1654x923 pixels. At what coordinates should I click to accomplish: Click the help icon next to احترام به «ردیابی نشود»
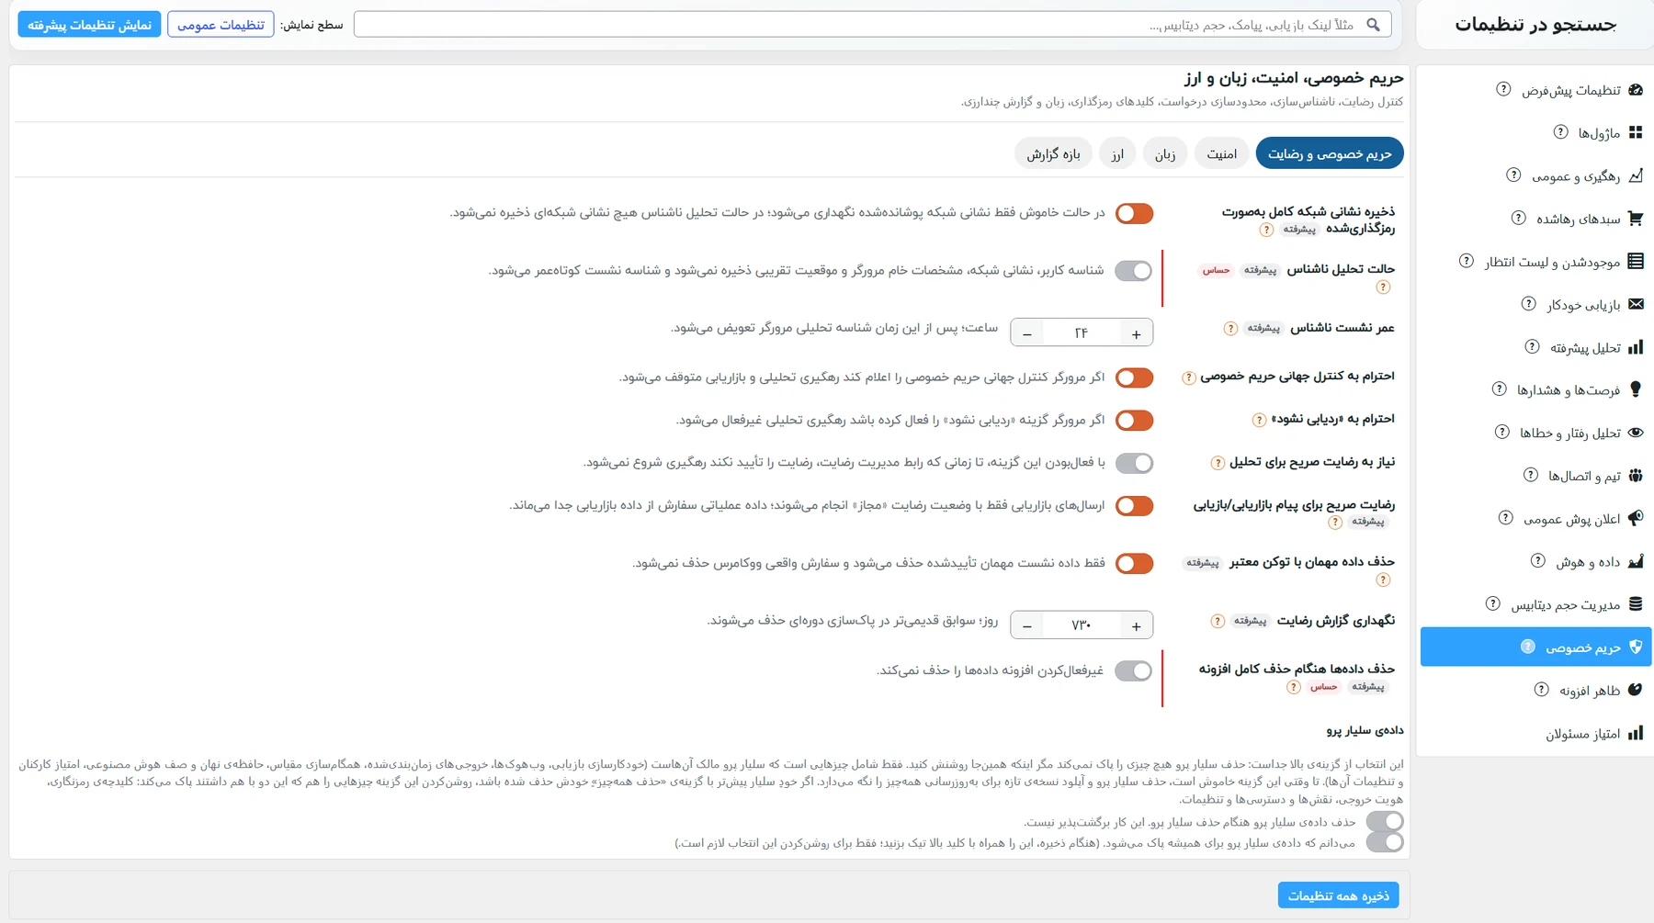pyautogui.click(x=1259, y=420)
